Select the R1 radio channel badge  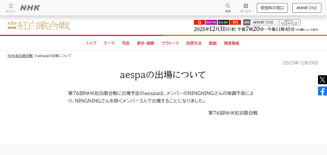coord(235,22)
